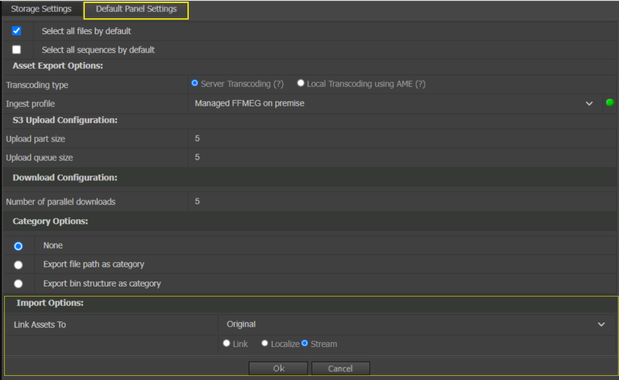This screenshot has height=380, width=619.
Task: Select Export bin structure as category
Action: 18,284
